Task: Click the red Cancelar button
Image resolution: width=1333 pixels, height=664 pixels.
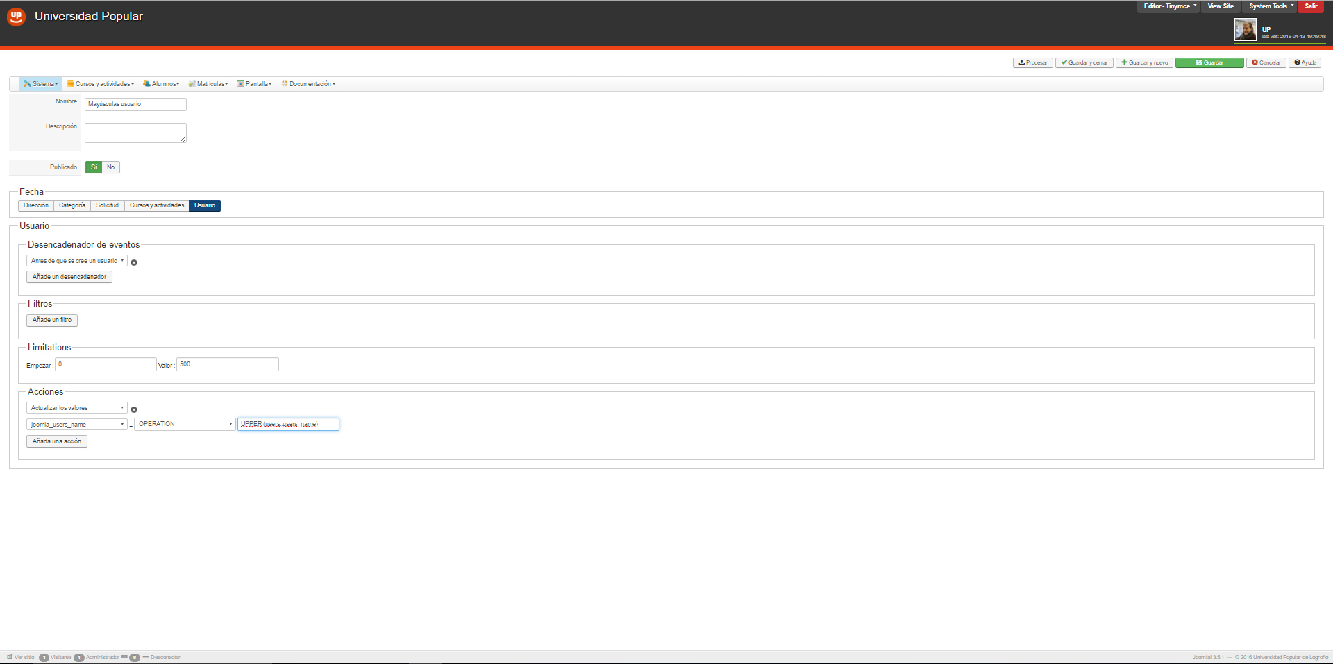Action: pyautogui.click(x=1266, y=62)
